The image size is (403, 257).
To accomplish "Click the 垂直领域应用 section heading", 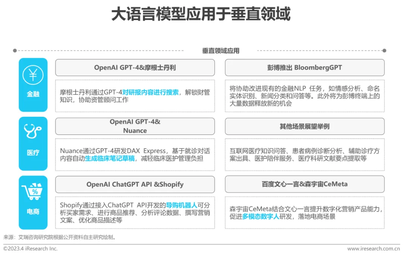I will (x=221, y=51).
